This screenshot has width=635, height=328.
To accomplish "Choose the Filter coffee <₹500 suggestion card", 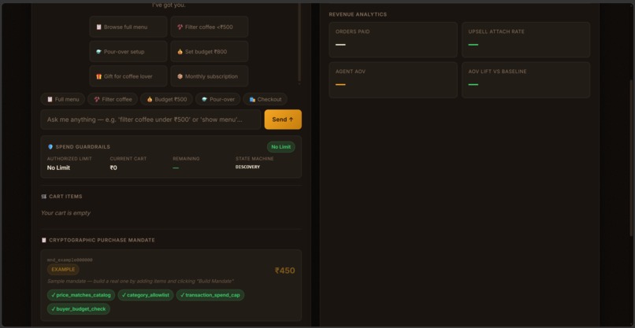I will [209, 27].
